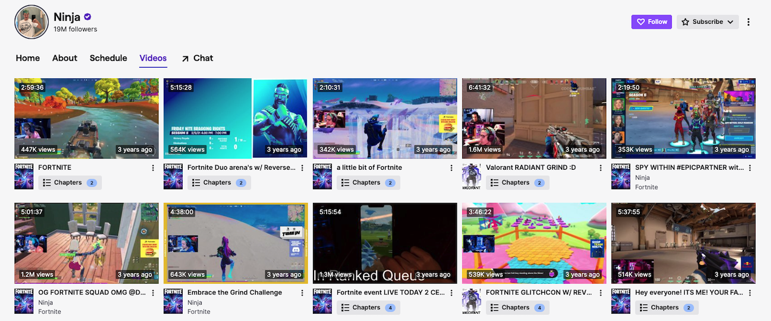The image size is (771, 321).
Task: Play the 2:19:50 Spy Within thumbnail
Action: (684, 119)
